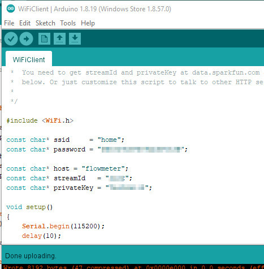Open a sketch with the Open arrow icon

click(59, 39)
